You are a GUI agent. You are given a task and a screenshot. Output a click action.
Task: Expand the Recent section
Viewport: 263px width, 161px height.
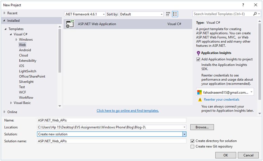tap(4, 13)
